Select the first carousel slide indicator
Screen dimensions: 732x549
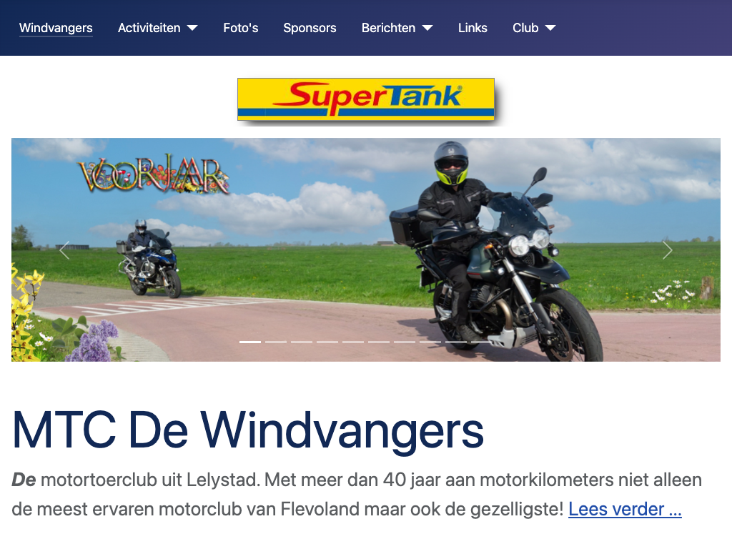tap(250, 342)
